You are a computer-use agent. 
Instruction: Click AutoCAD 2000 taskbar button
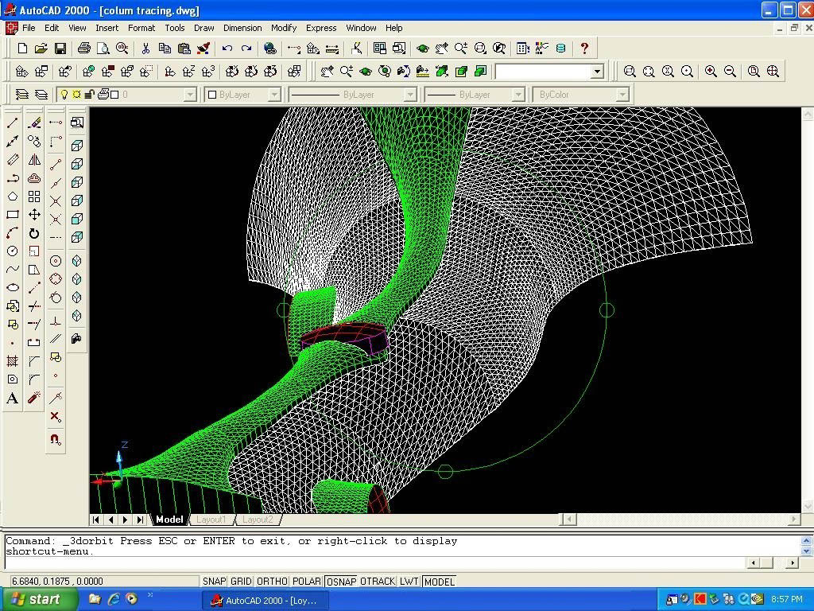[x=265, y=600]
